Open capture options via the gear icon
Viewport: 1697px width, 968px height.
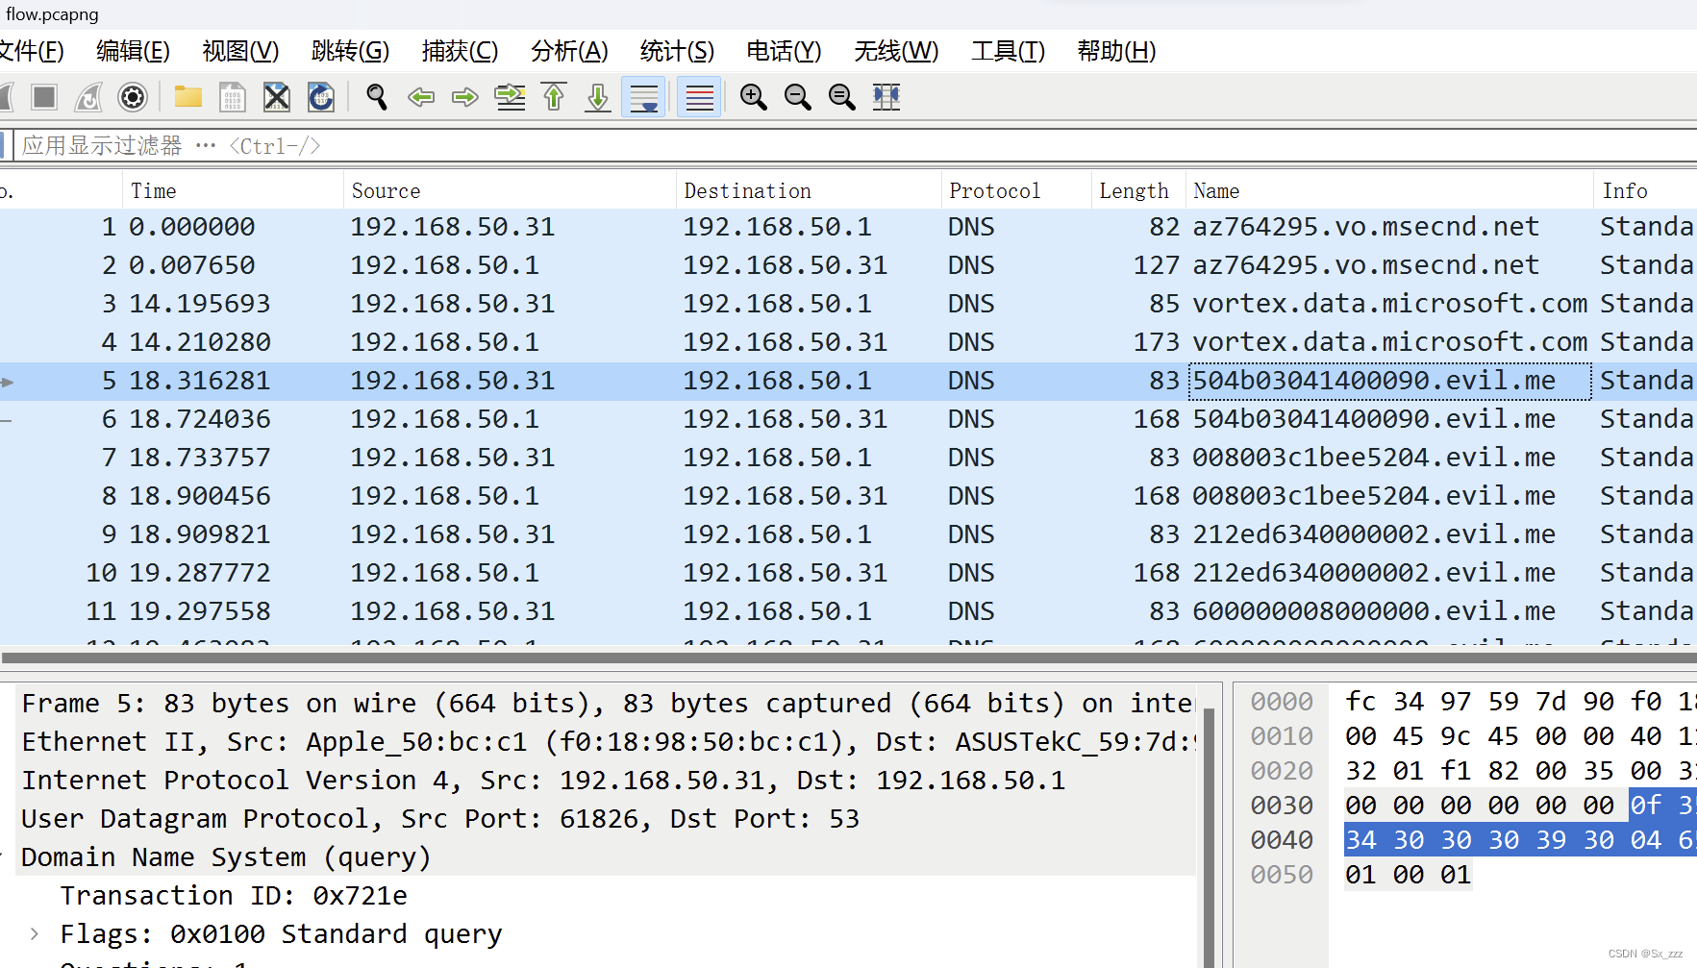[x=132, y=96]
